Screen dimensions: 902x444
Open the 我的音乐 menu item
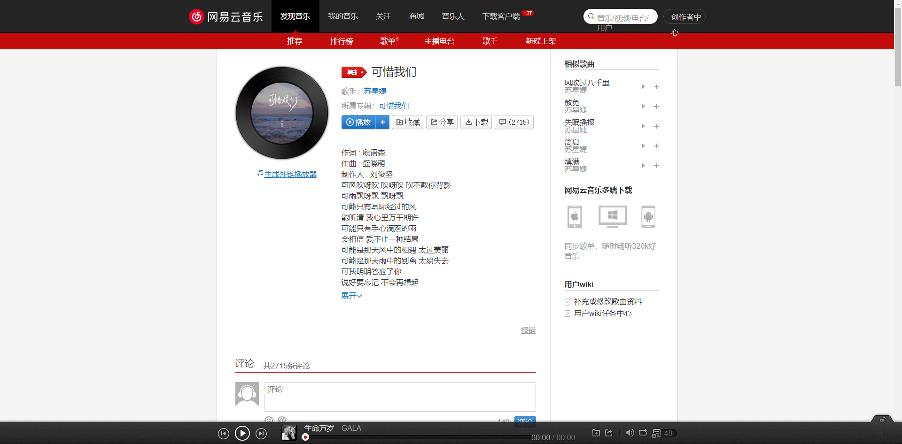343,16
